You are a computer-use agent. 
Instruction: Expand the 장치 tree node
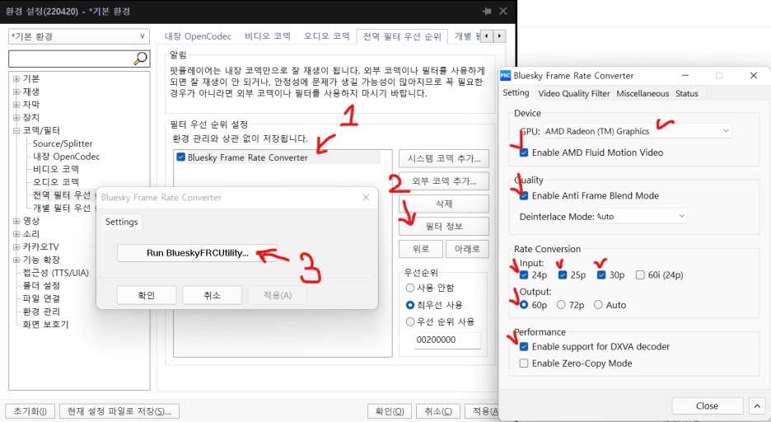click(x=16, y=118)
